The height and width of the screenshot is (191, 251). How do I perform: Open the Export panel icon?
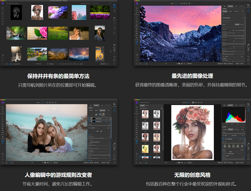248,158
